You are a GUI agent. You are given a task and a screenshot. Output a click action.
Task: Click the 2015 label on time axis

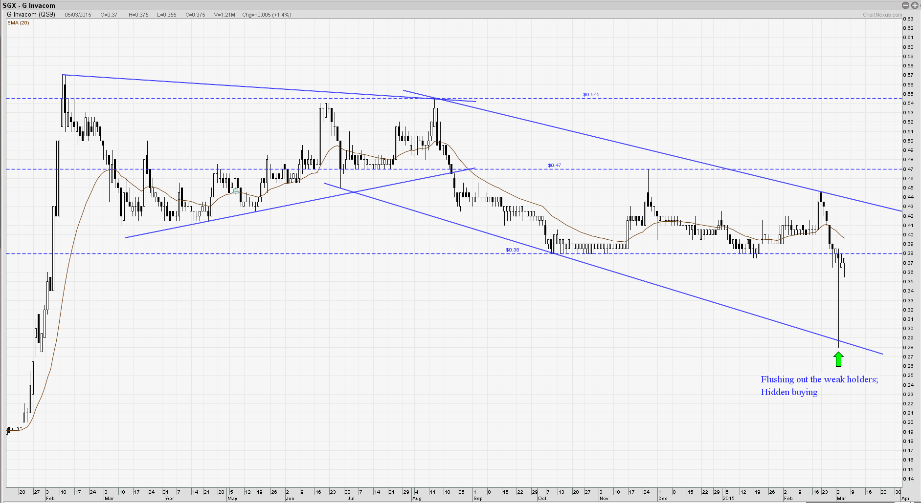(729, 499)
